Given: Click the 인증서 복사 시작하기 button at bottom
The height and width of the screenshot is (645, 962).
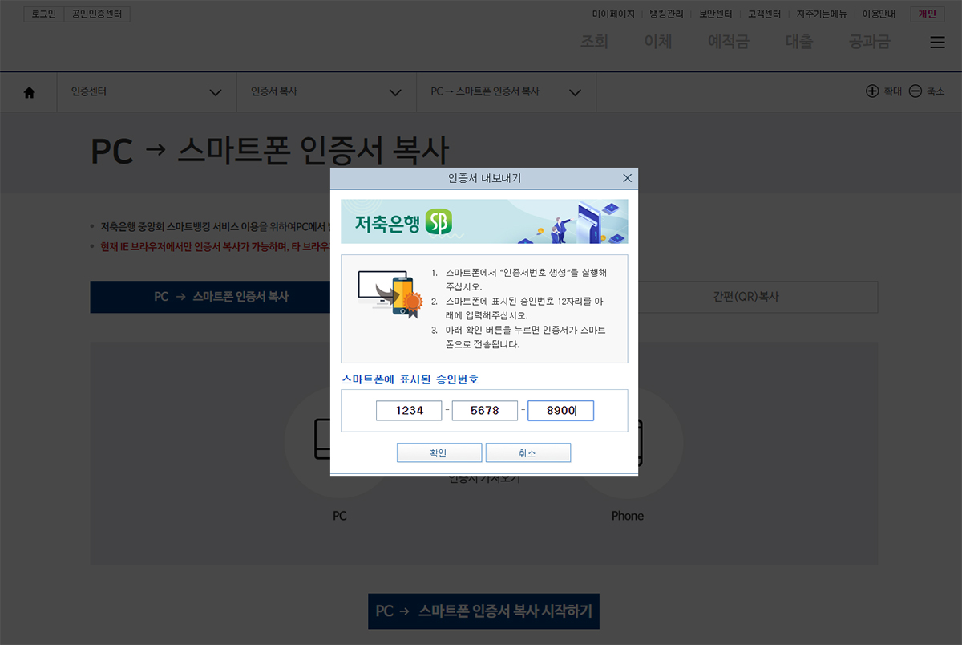Looking at the screenshot, I should pos(483,611).
